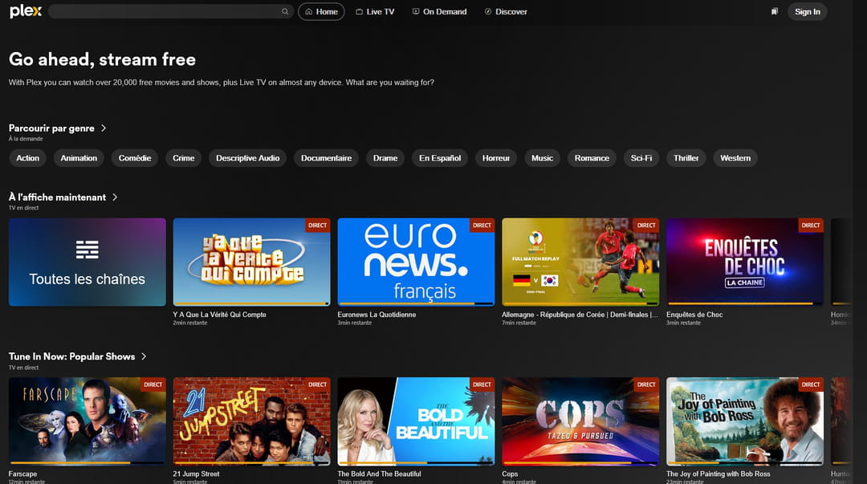Open The Joy of Painting thumbnail
The width and height of the screenshot is (867, 484).
(x=744, y=421)
